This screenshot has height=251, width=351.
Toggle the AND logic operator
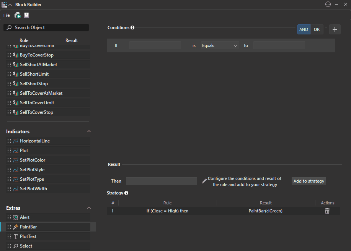(x=304, y=29)
